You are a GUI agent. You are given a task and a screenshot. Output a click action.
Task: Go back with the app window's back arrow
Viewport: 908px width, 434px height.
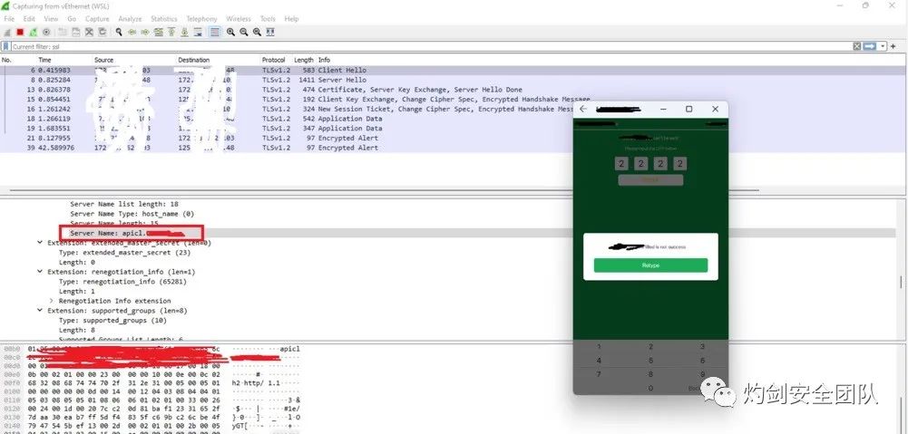[583, 109]
